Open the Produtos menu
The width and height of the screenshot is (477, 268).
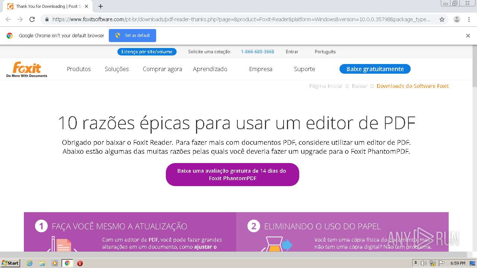(79, 69)
